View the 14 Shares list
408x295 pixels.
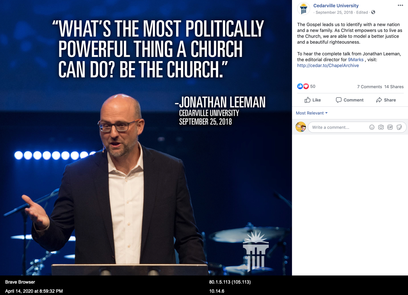pos(394,87)
